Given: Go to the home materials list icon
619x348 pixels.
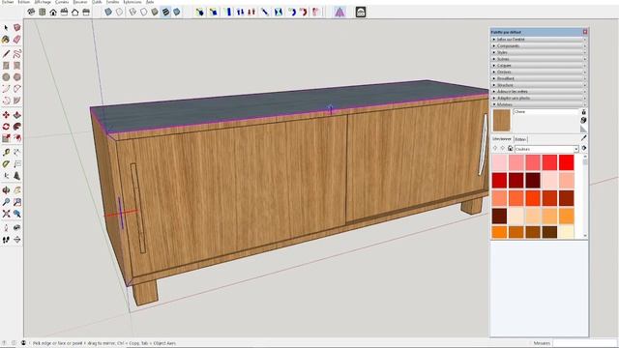Looking at the screenshot, I should (x=510, y=149).
